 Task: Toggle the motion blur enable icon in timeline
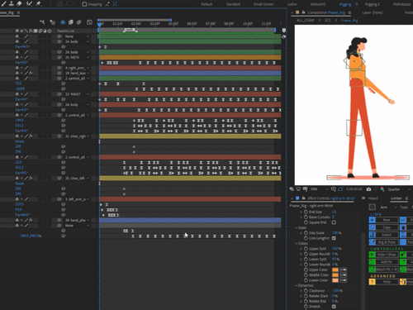pos(79,22)
